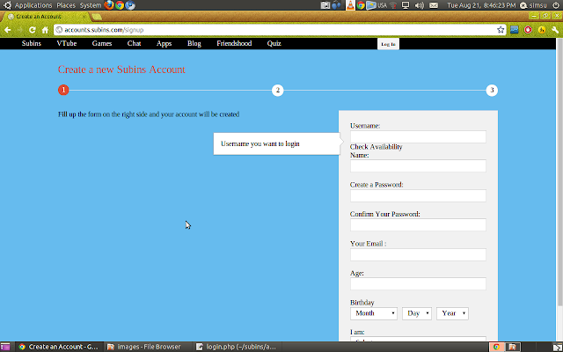The width and height of the screenshot is (563, 352).
Task: Click step 1 circle in progress bar
Action: point(63,90)
